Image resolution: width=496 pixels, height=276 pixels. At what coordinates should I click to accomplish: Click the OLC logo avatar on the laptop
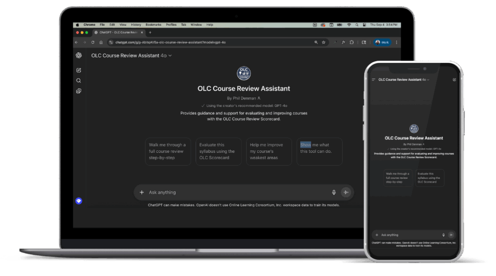click(x=244, y=73)
